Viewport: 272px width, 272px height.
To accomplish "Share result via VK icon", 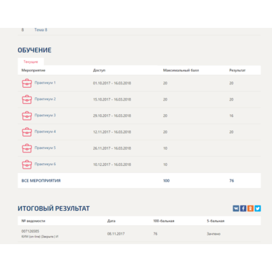I will point(236,208).
